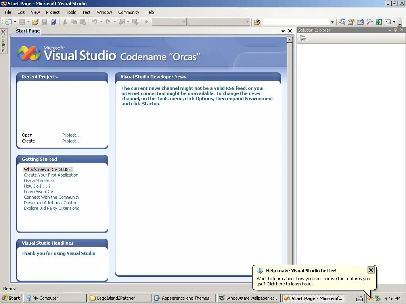
Task: Click the Open File folder icon
Action: click(x=35, y=22)
